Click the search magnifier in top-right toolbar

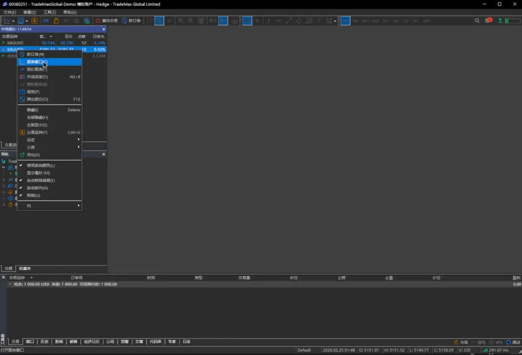pyautogui.click(x=477, y=21)
